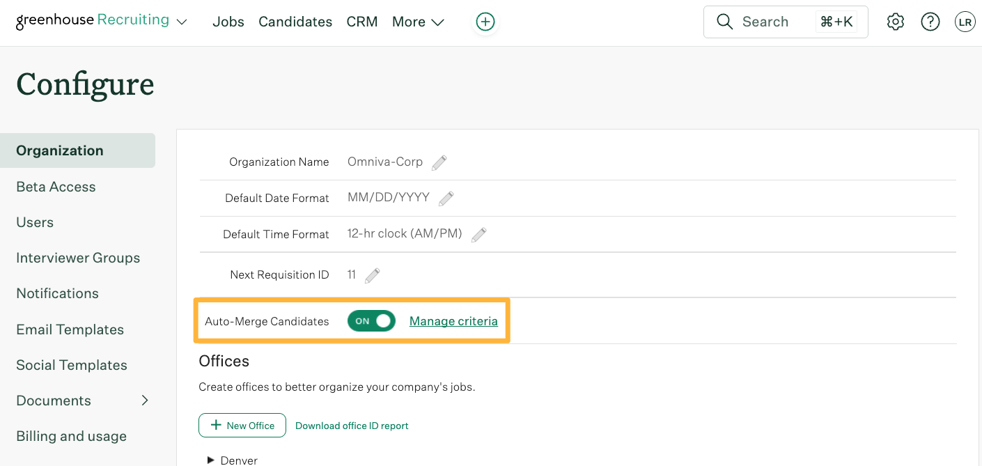Open the settings gear icon
The width and height of the screenshot is (982, 466).
tap(896, 22)
